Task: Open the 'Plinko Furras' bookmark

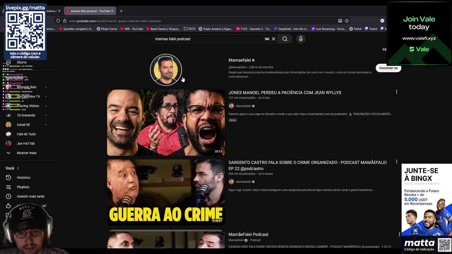Action: point(107,29)
